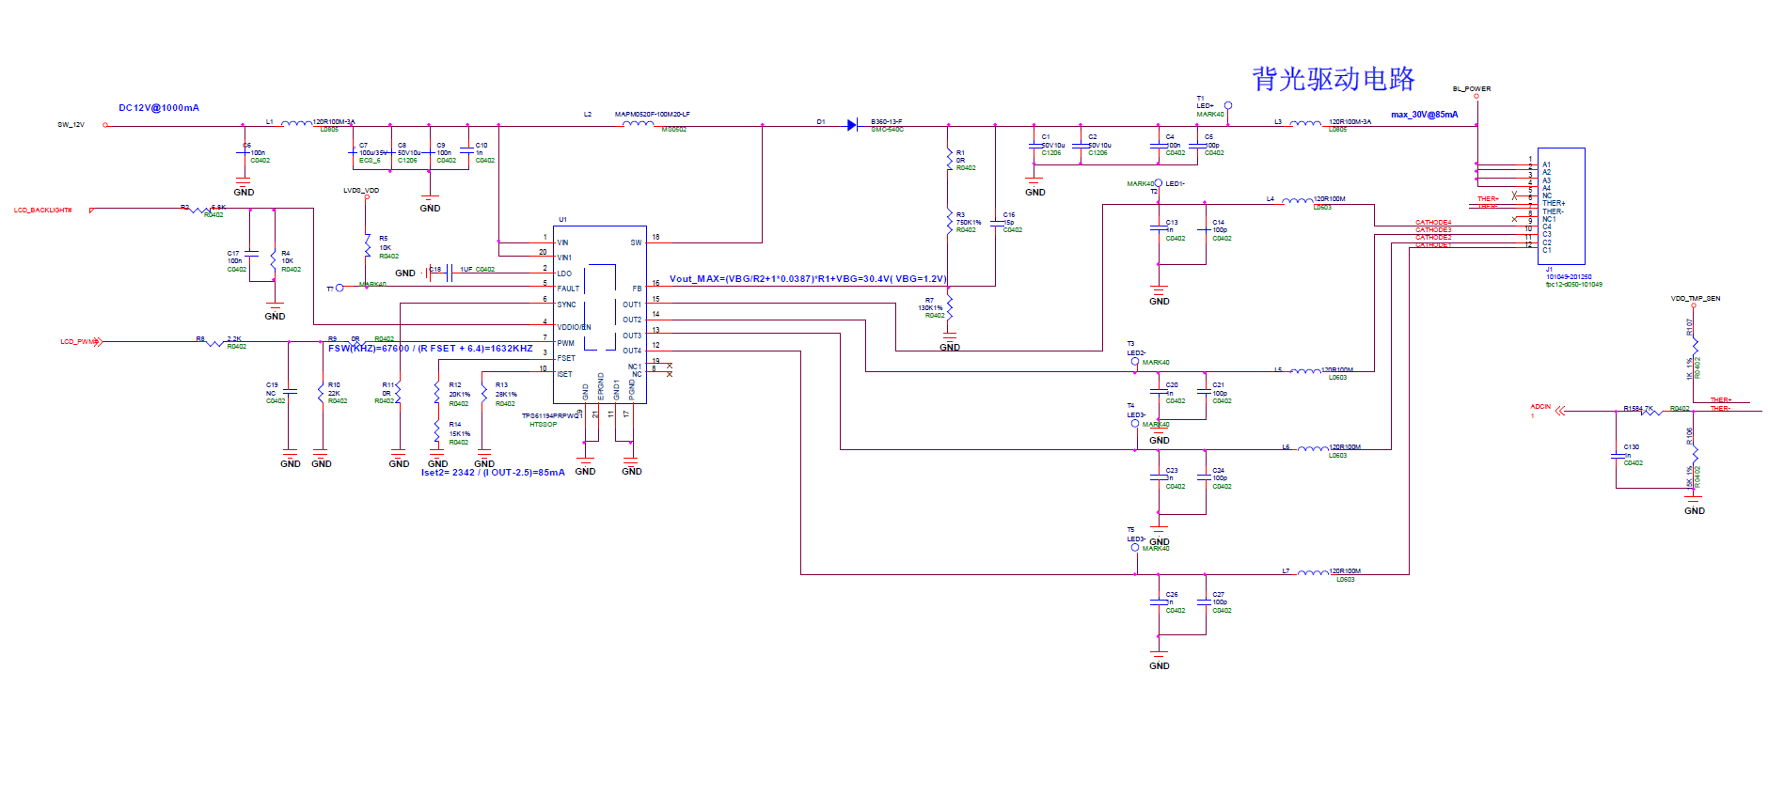Image resolution: width=1768 pixels, height=812 pixels.
Task: Select the HTSSOP package label
Action: [x=543, y=425]
